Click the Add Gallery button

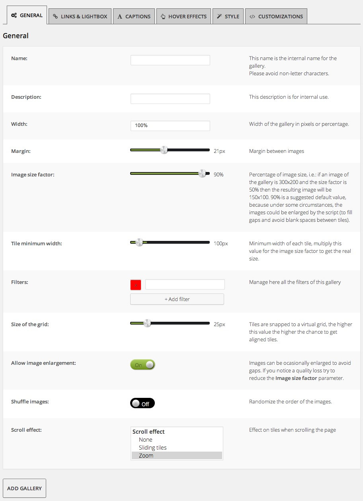(24, 488)
